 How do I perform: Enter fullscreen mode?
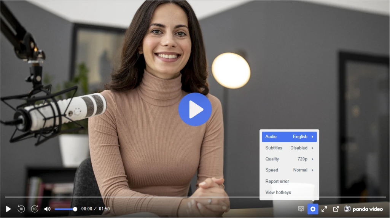pyautogui.click(x=324, y=209)
